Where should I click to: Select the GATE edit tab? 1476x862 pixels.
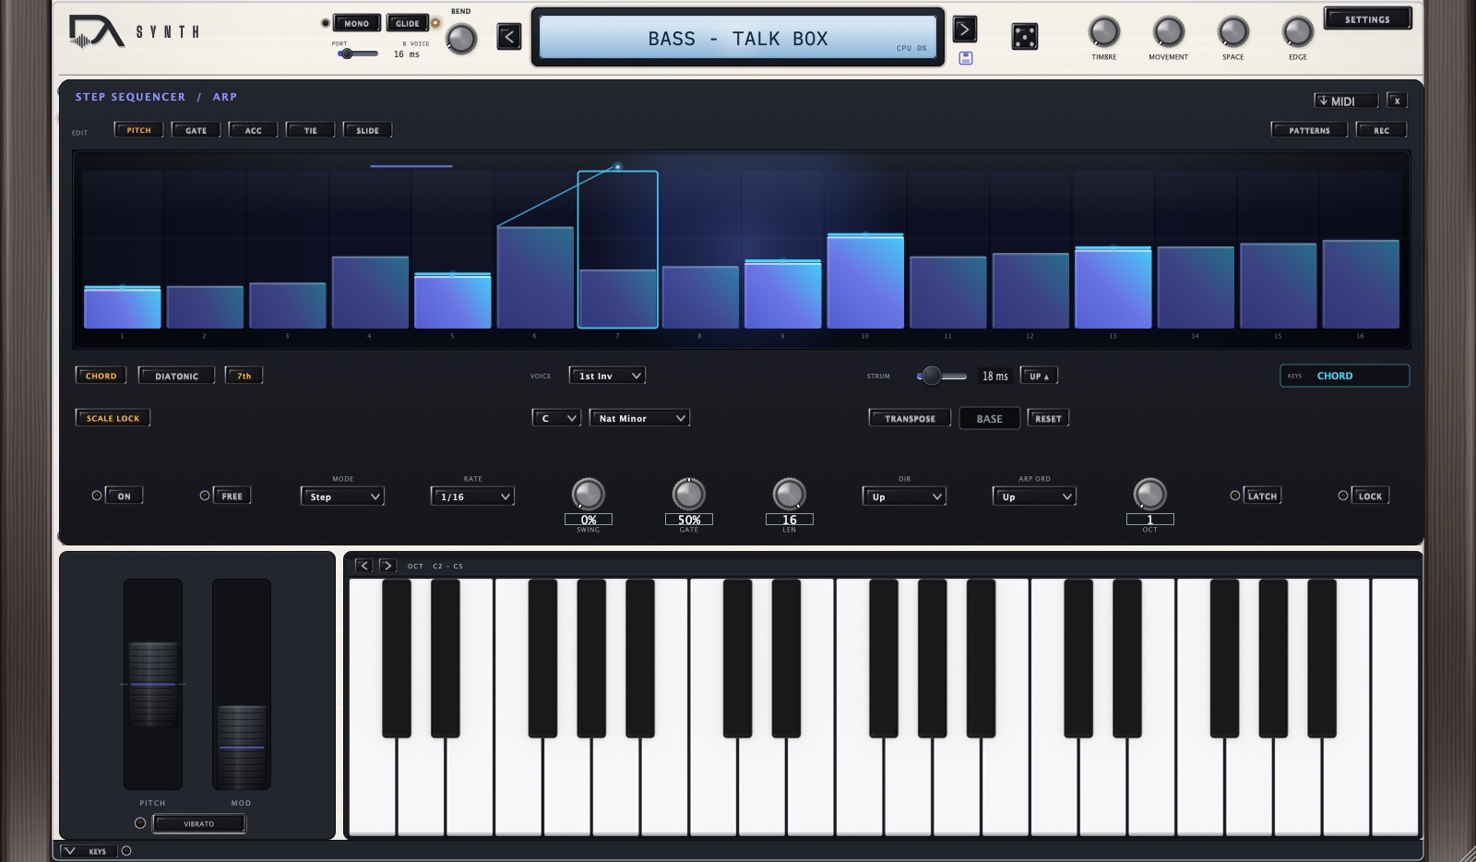[196, 130]
